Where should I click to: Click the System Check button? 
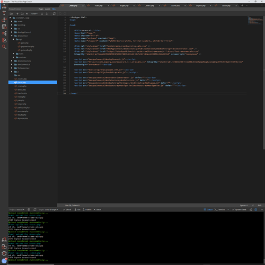(239, 209)
